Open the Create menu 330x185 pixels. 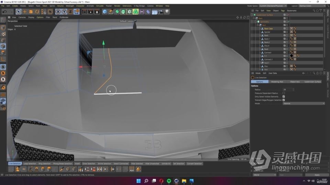(x=15, y=6)
